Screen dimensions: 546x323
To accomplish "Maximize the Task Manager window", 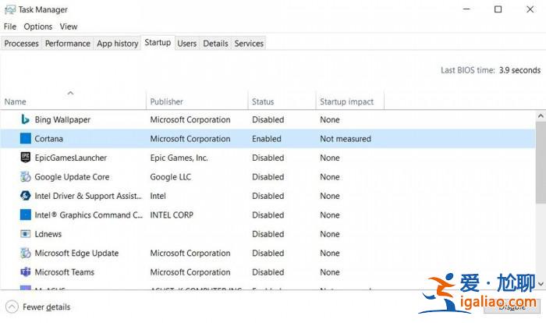I will point(498,9).
